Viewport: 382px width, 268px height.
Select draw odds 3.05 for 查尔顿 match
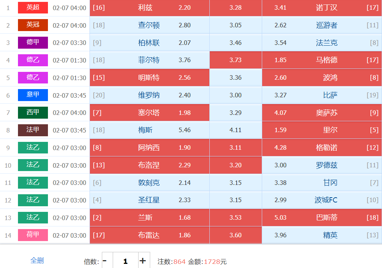click(236, 25)
